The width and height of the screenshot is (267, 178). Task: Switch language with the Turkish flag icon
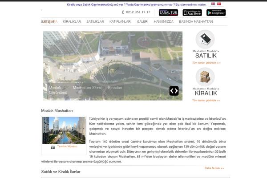pyautogui.click(x=219, y=4)
